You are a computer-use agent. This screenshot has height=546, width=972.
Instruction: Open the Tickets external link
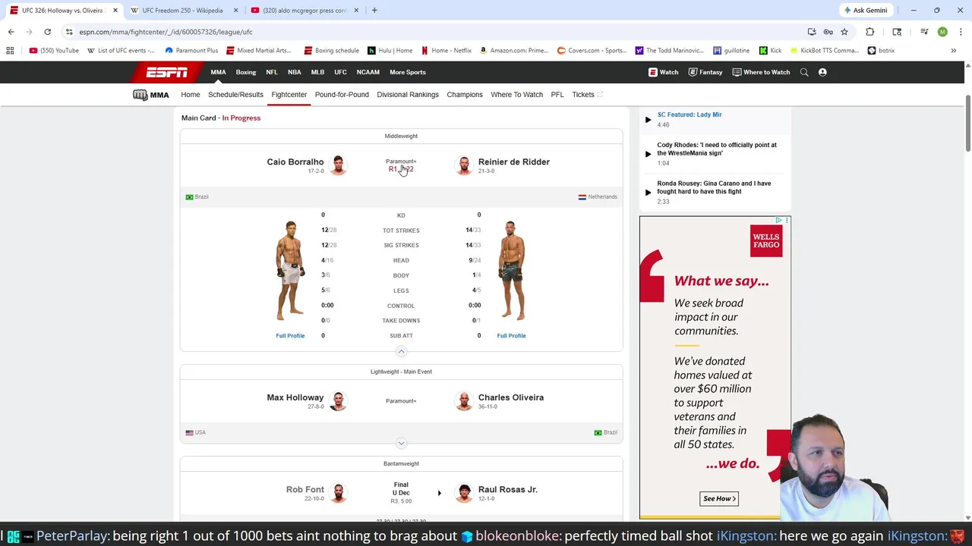point(587,95)
